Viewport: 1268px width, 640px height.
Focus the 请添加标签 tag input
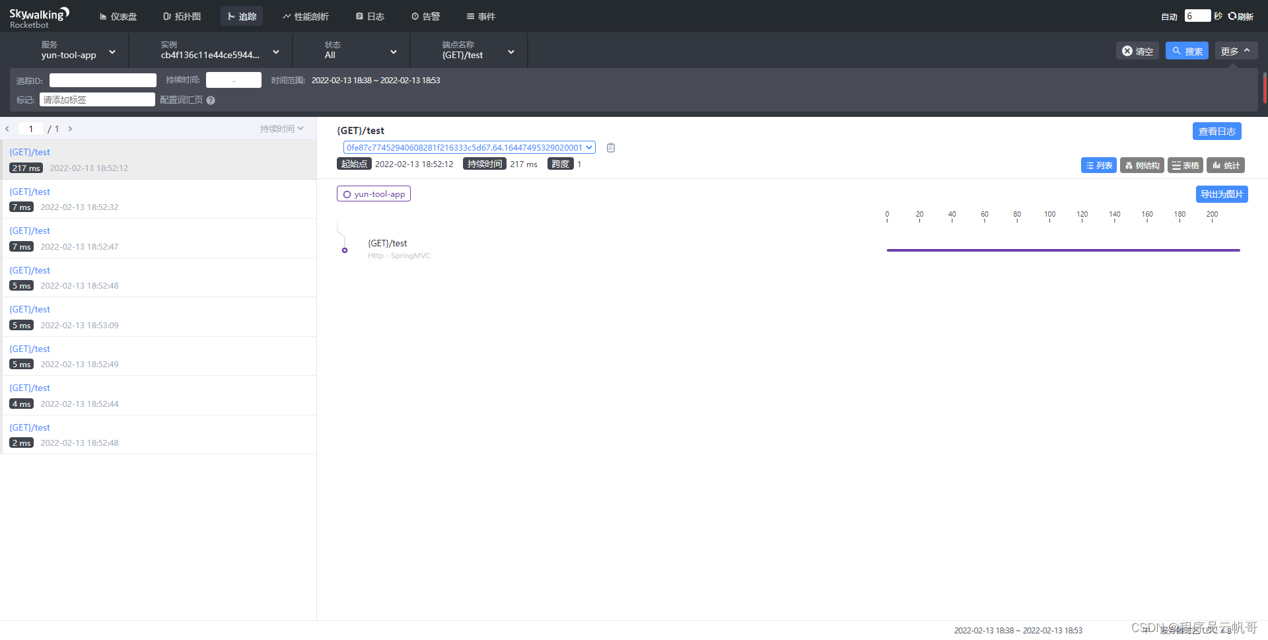[97, 100]
